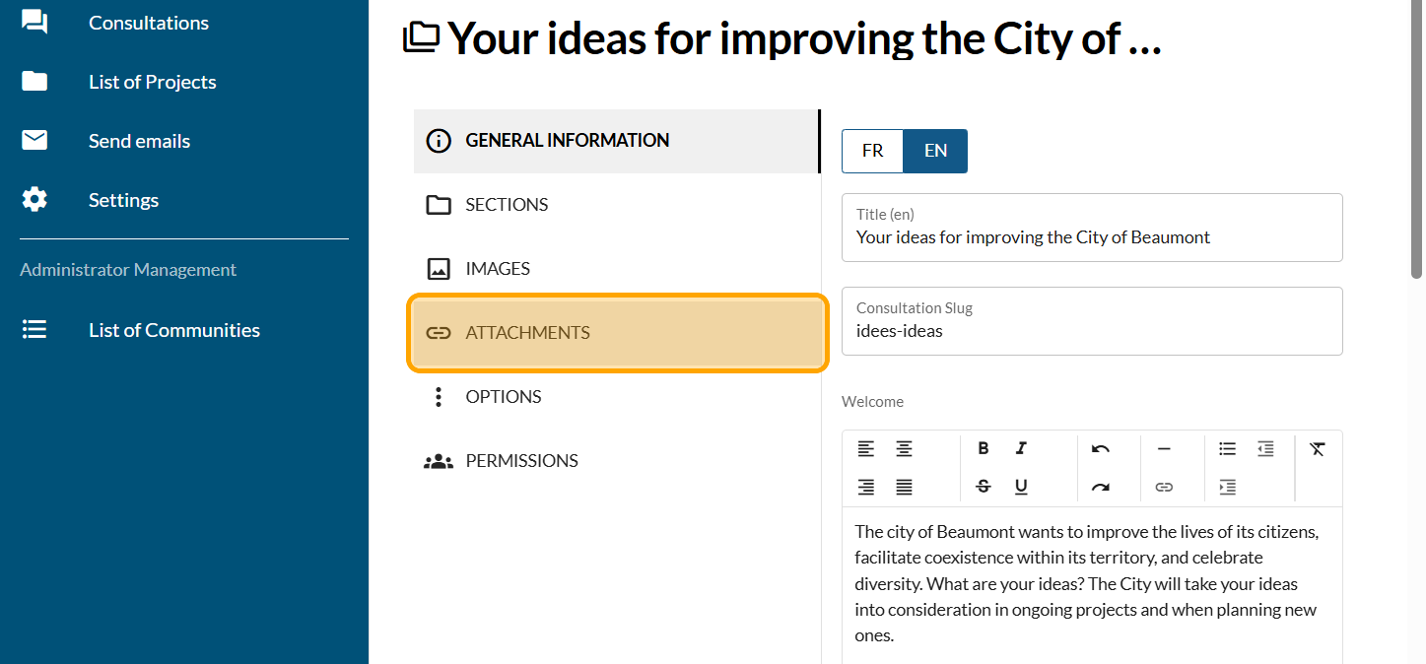Underline the selected welcome text
Image resolution: width=1426 pixels, height=664 pixels.
pyautogui.click(x=1021, y=487)
